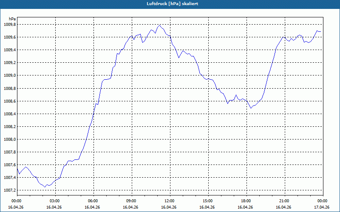Screen dimensions: 340x212
Task: Click the 1009,4 y-axis label
Action: pos(10,50)
